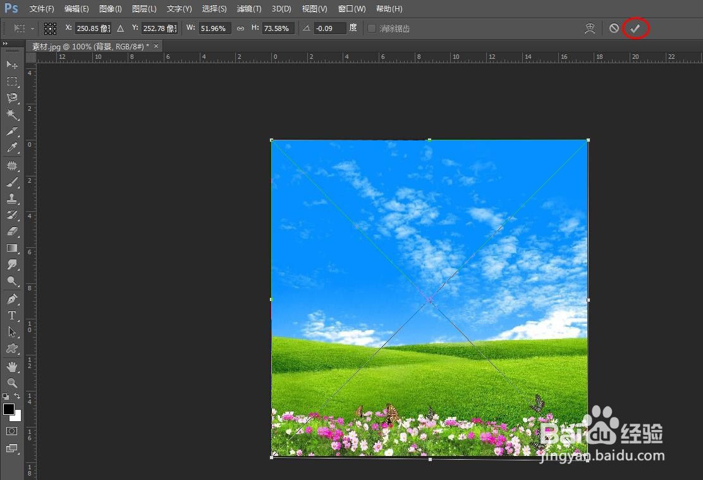Select the Gradient tool
Viewport: 703px width, 480px height.
[x=11, y=248]
